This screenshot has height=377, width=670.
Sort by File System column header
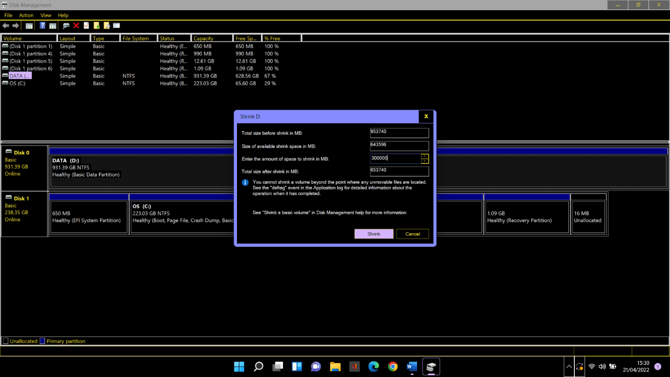pos(139,38)
